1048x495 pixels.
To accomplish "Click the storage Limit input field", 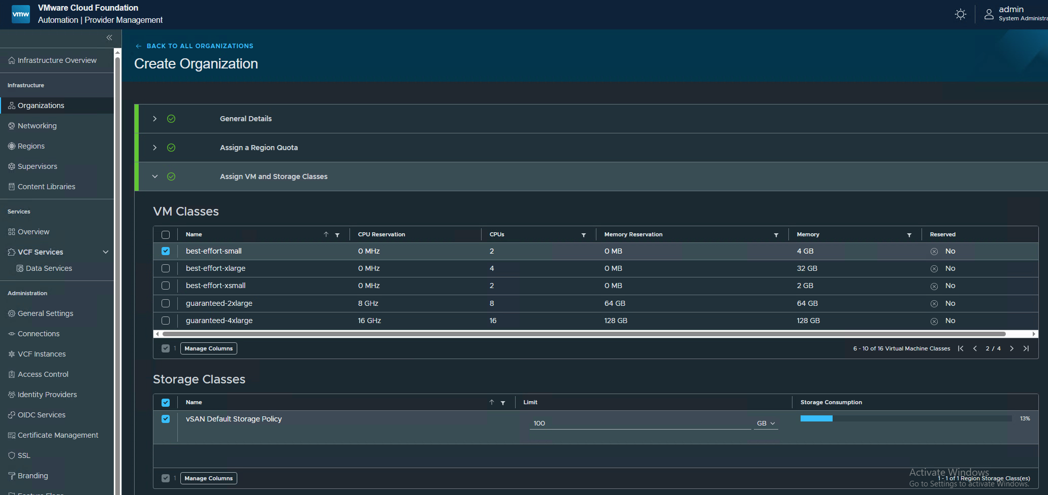I will (x=640, y=423).
